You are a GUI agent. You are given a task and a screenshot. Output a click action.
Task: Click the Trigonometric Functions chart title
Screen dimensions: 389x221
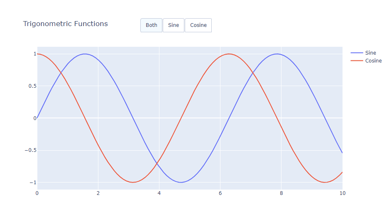pos(65,24)
